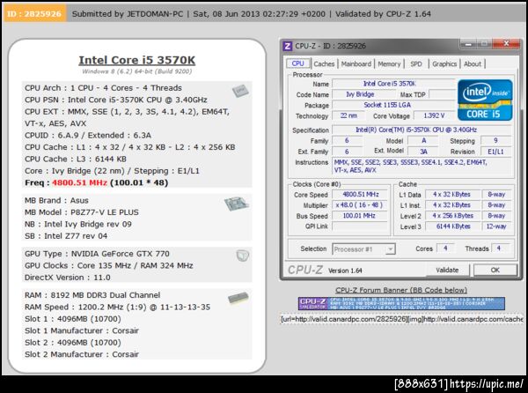The image size is (528, 393).
Task: Click the Core Voltage value 1.392 V
Action: point(434,115)
